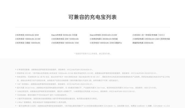Click 小米移动电源3 30000mAh 快充版
185x108 pixels.
(104, 39)
